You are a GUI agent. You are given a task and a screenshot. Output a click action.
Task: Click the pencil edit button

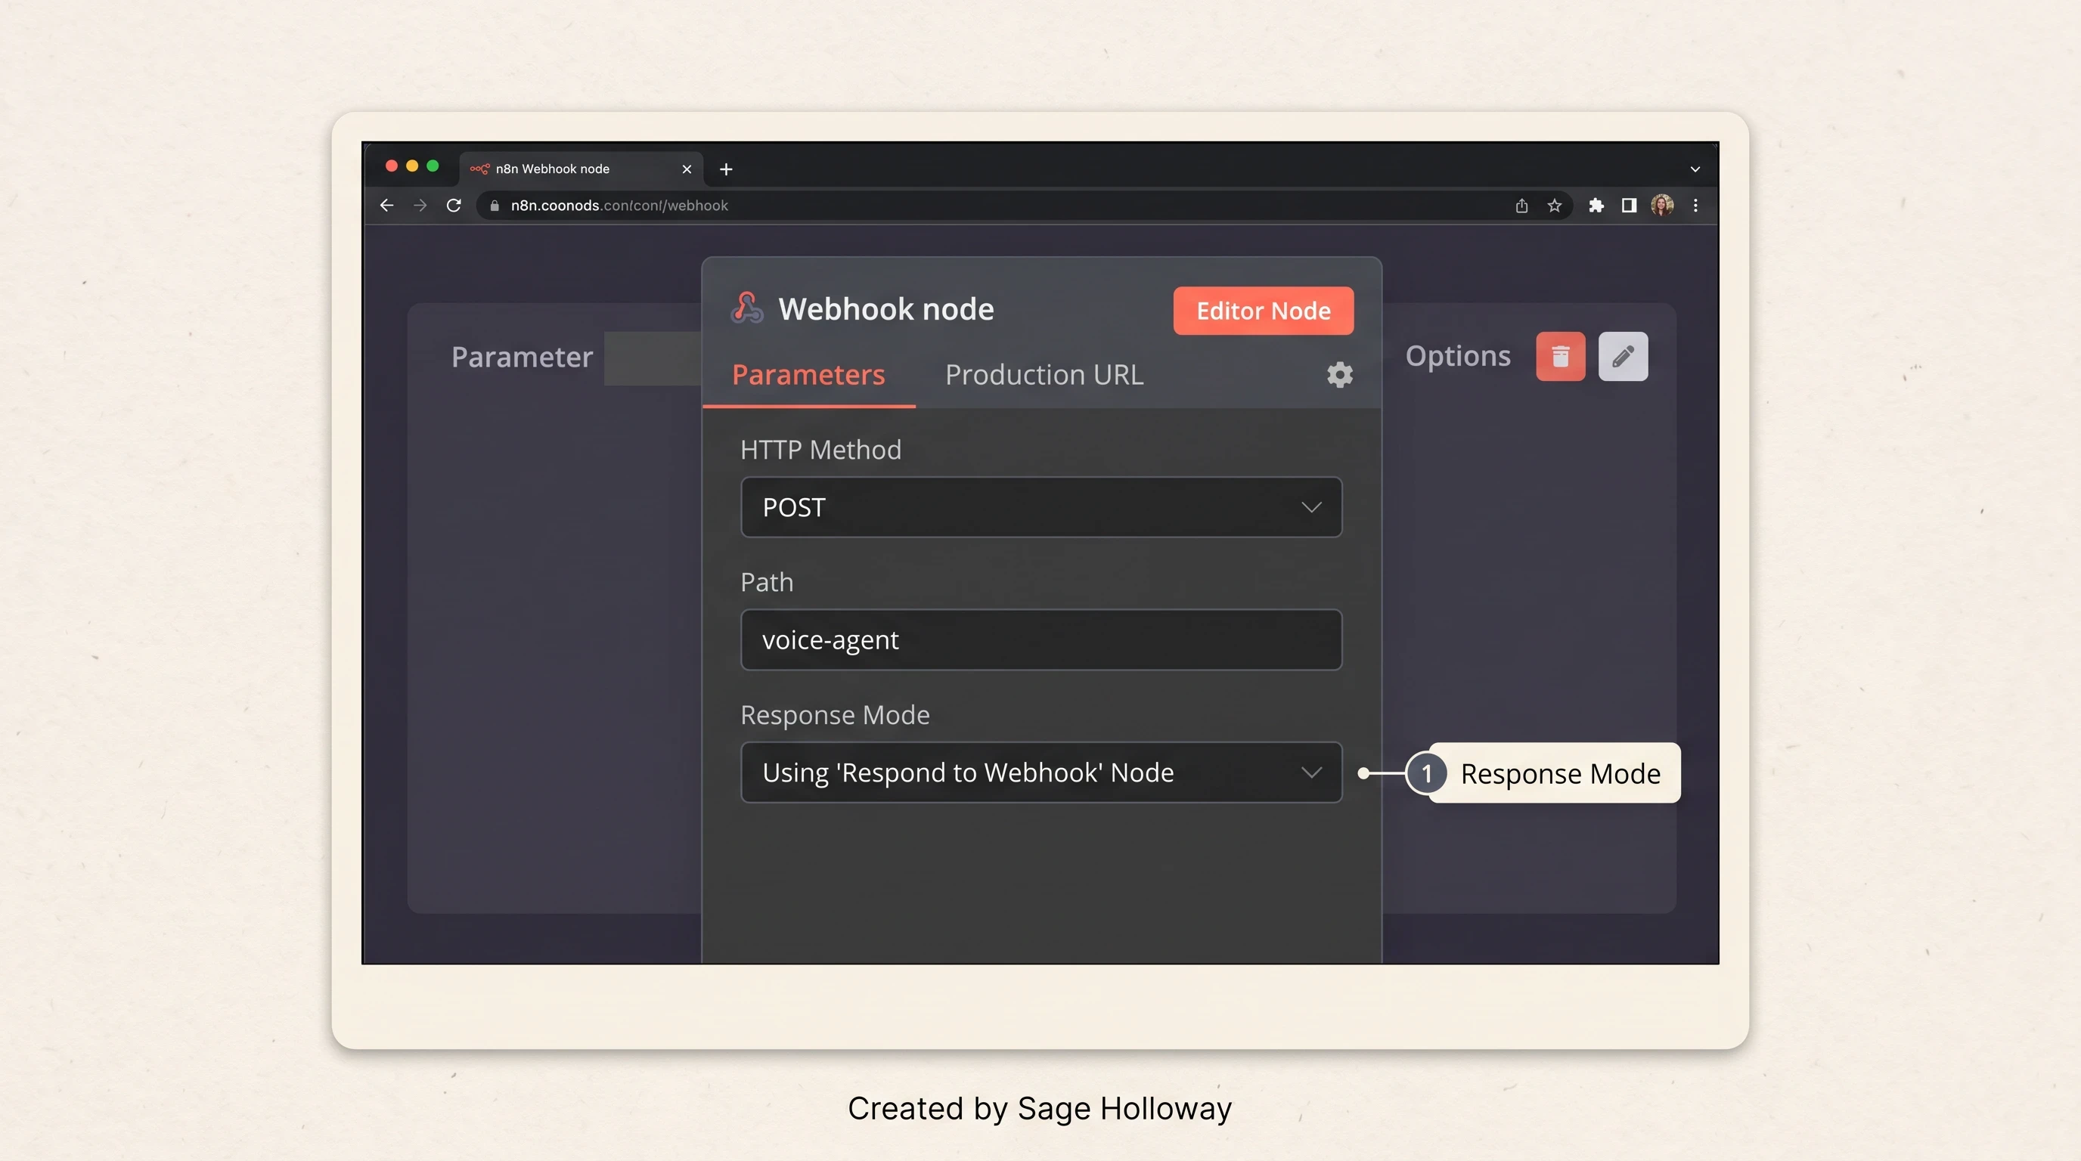[x=1624, y=356]
